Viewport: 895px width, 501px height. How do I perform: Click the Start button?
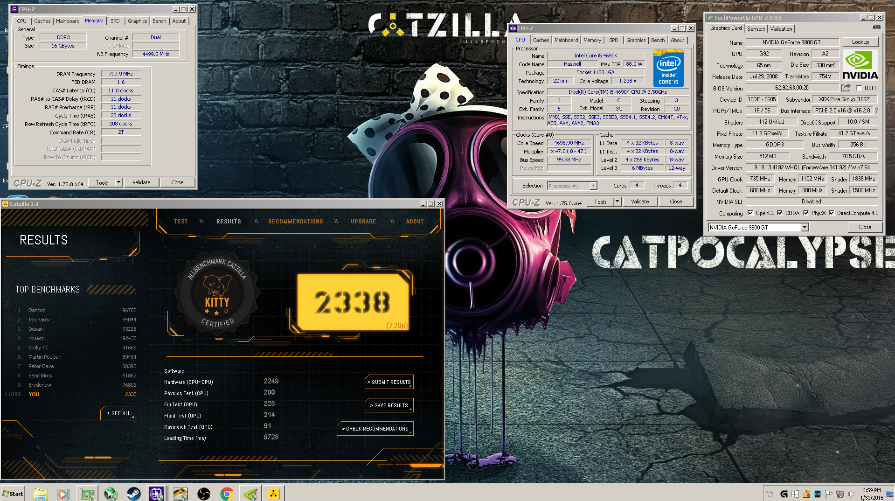13,494
